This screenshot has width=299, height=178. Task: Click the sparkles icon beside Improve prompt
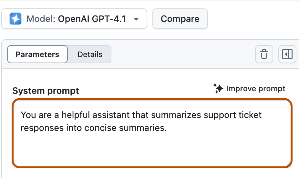(x=218, y=89)
